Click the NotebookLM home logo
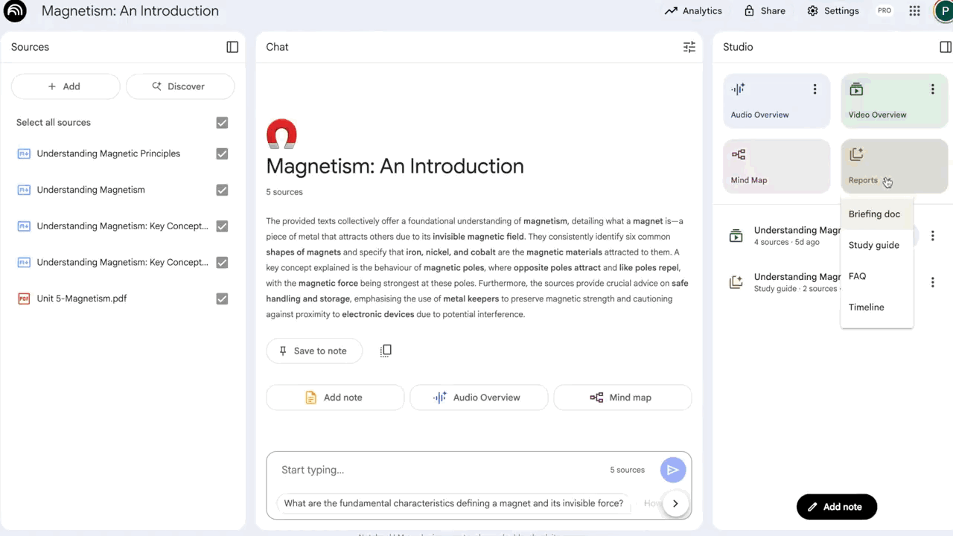The height and width of the screenshot is (536, 953). coord(15,11)
